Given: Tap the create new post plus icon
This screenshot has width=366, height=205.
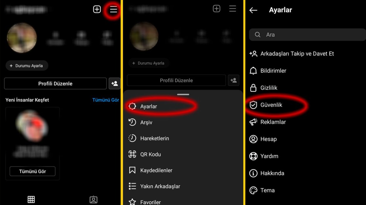Looking at the screenshot, I should pos(97,9).
